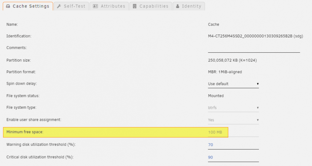Click the list icon on Capabilities tab
Screen dimensions: 312x166
pyautogui.click(x=135, y=6)
